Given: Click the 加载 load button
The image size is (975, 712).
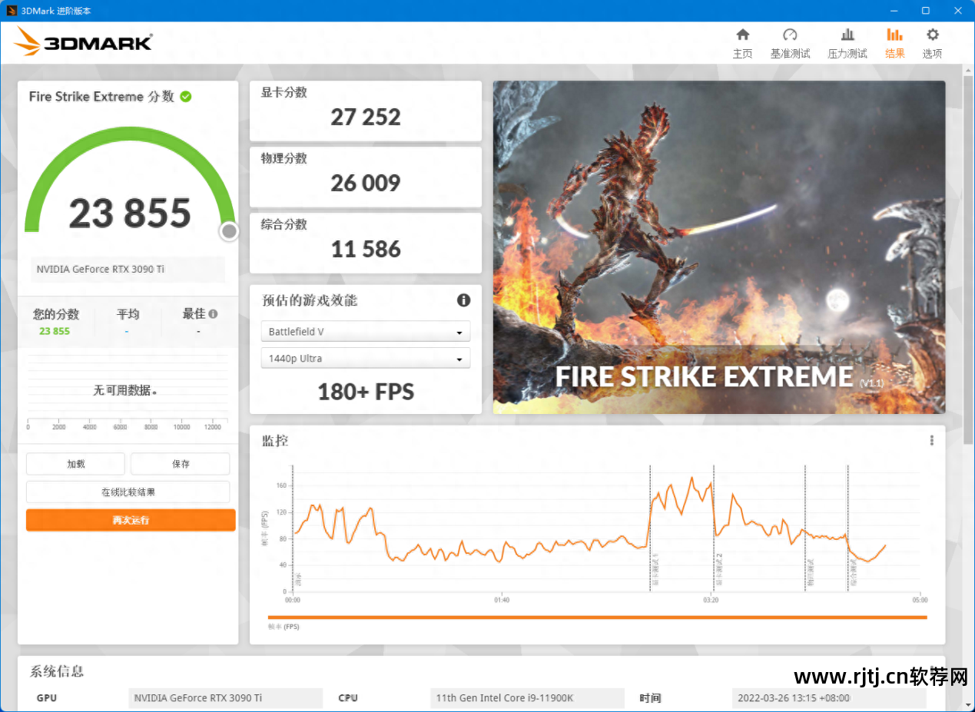Looking at the screenshot, I should point(75,464).
